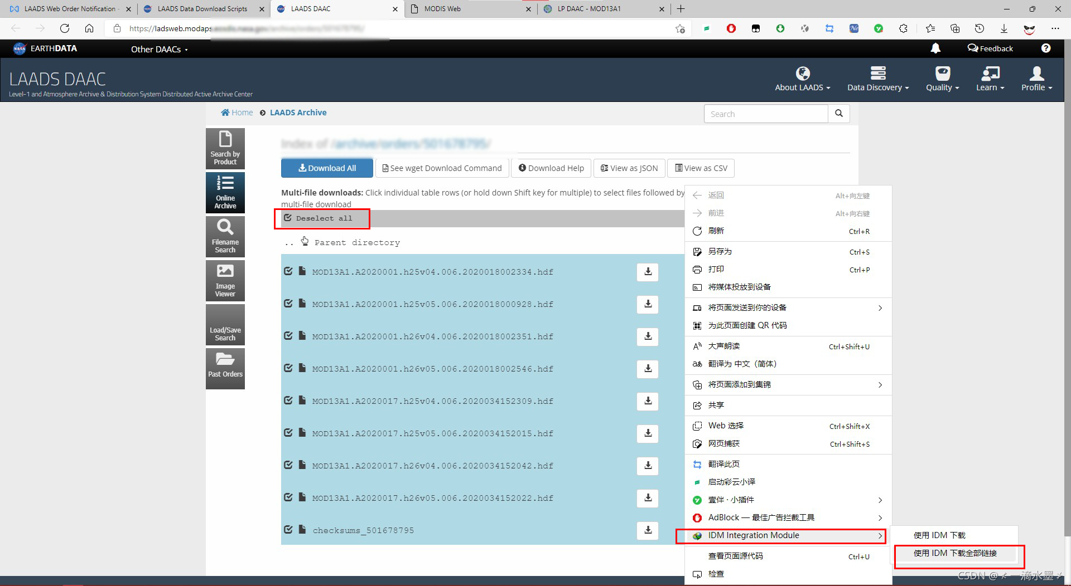Screen dimensions: 1071x586
Task: Expand 将页面添加到集锦 context submenu
Action: pyautogui.click(x=788, y=384)
